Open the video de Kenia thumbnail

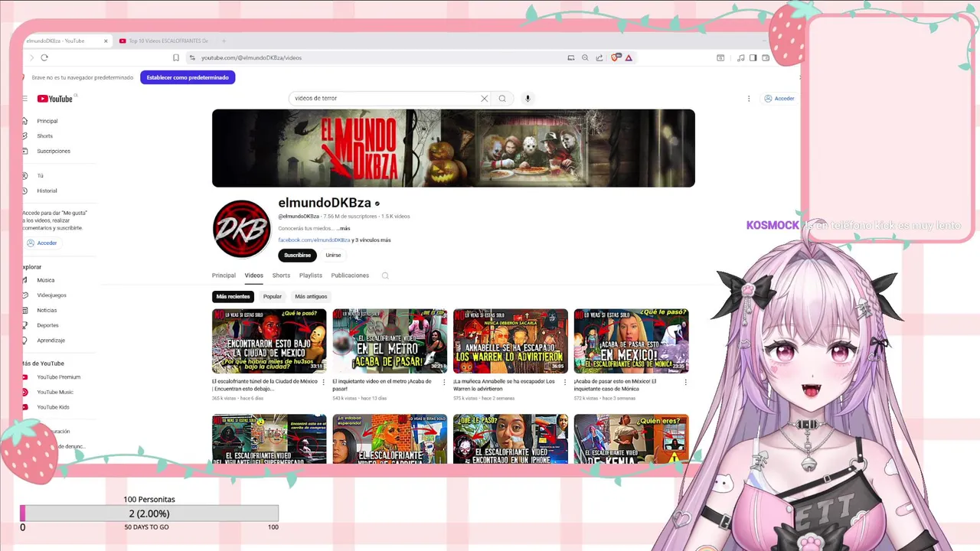[631, 439]
